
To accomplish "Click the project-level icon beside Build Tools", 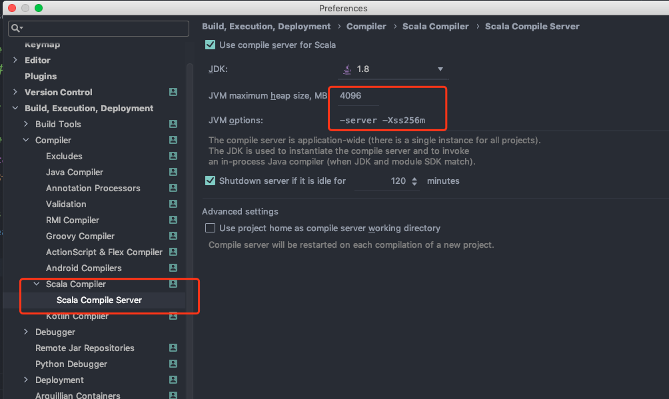I will [173, 124].
